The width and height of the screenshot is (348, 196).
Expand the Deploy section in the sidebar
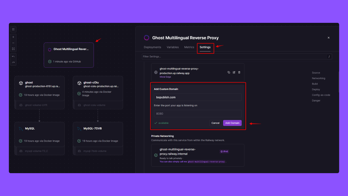pos(316,89)
